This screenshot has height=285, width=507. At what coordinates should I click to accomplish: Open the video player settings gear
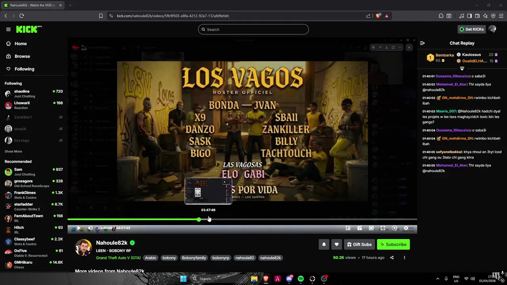coord(406,228)
